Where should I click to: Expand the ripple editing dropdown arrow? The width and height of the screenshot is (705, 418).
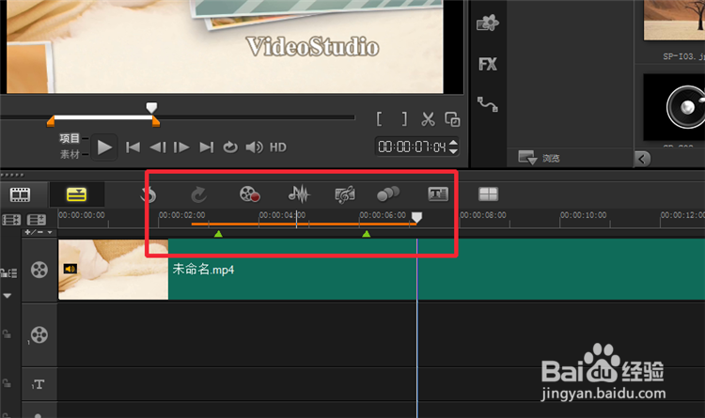click(x=8, y=296)
